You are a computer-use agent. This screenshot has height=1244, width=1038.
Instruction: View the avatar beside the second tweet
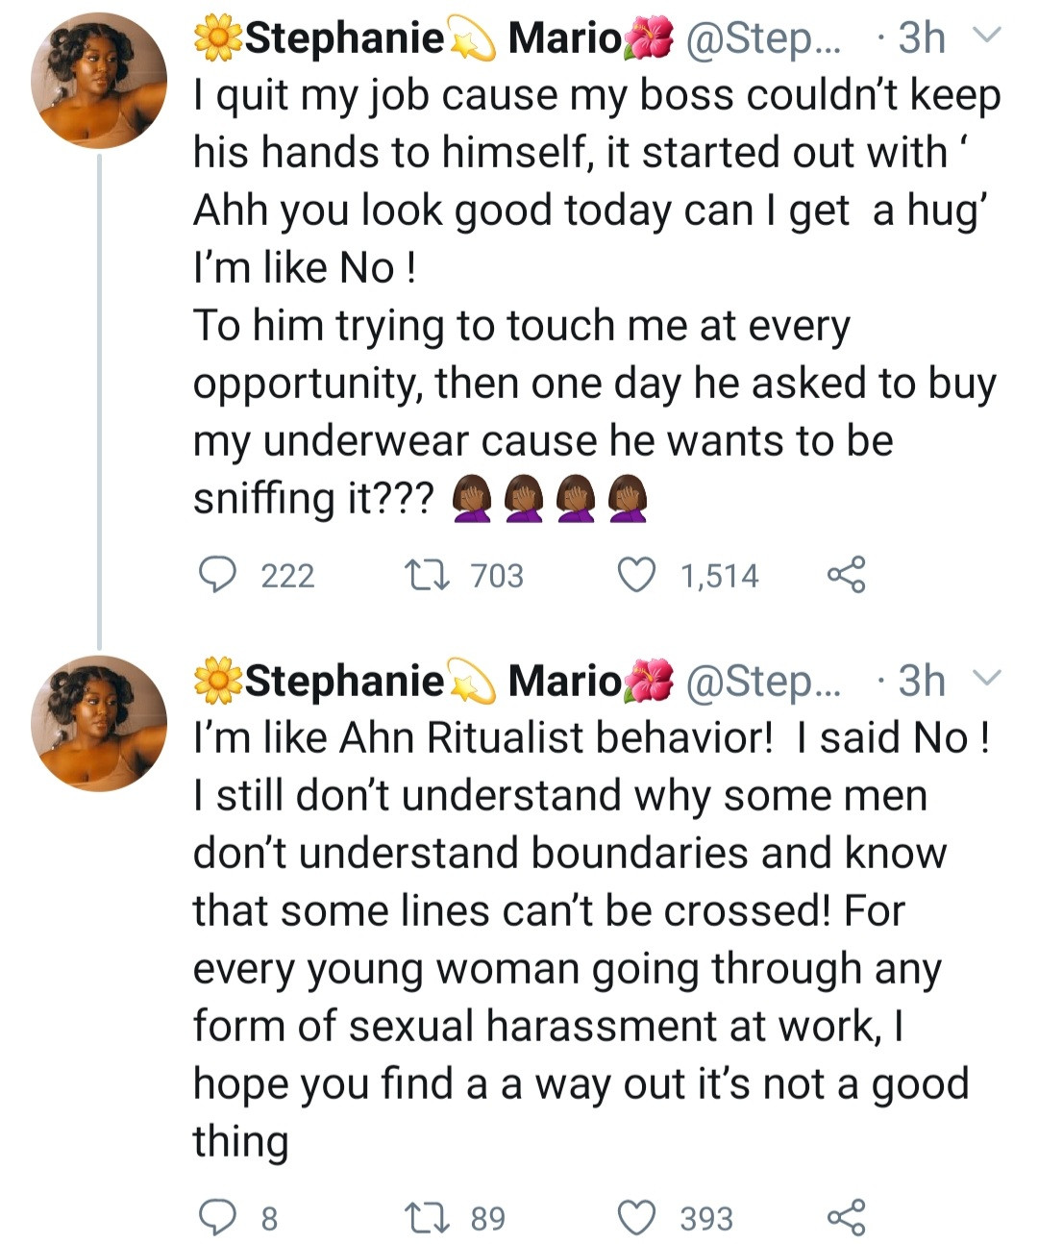tap(98, 723)
